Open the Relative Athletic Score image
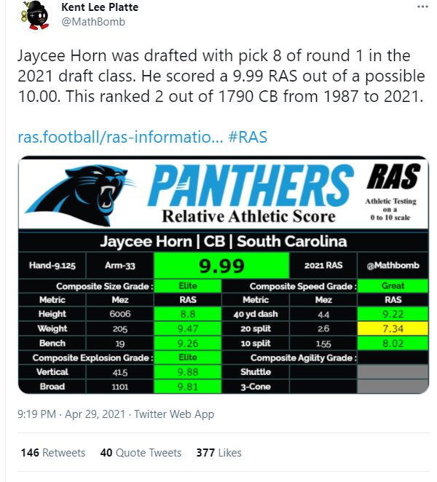437x482 pixels. [x=222, y=274]
